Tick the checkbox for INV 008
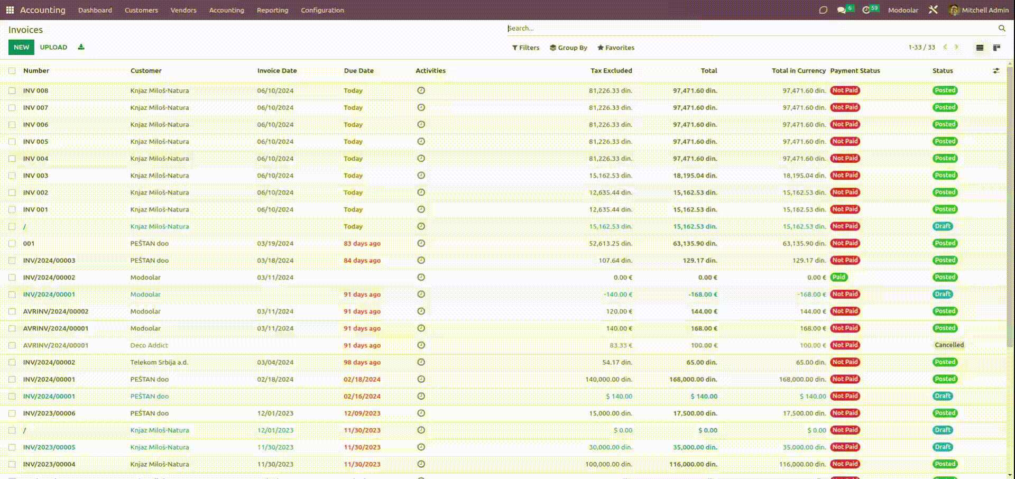The height and width of the screenshot is (479, 1015). click(12, 91)
